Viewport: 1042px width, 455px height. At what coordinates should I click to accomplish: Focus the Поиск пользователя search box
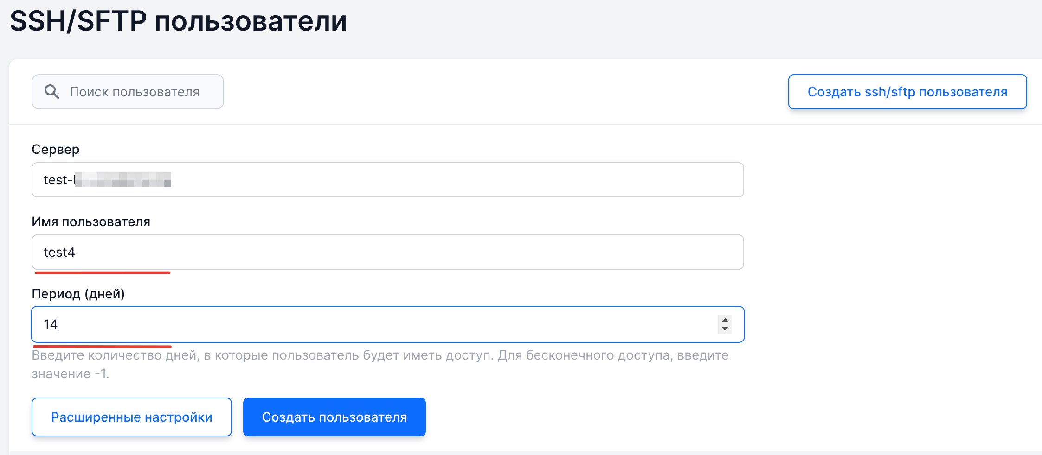pyautogui.click(x=128, y=92)
